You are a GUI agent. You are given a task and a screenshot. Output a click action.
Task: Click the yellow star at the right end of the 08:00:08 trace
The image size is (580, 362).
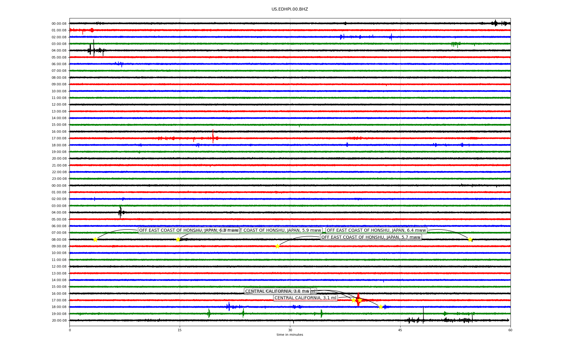(x=470, y=240)
